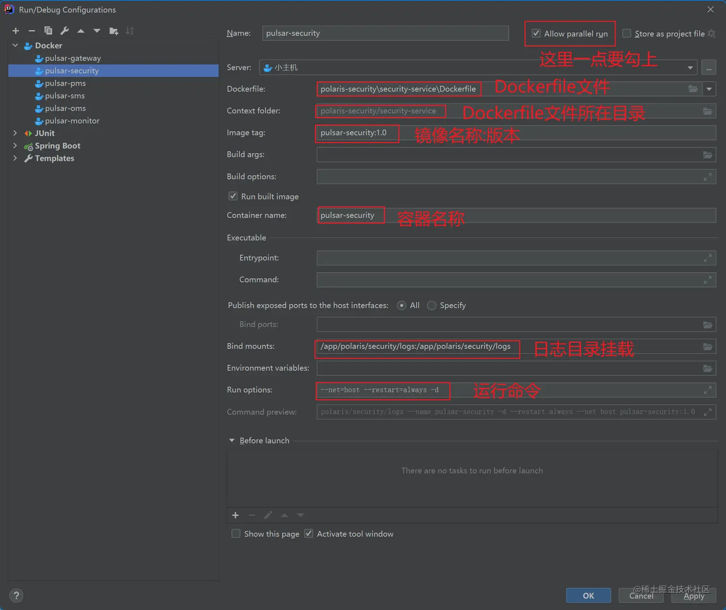
Task: Collapse the Before launch section
Action: pos(232,441)
